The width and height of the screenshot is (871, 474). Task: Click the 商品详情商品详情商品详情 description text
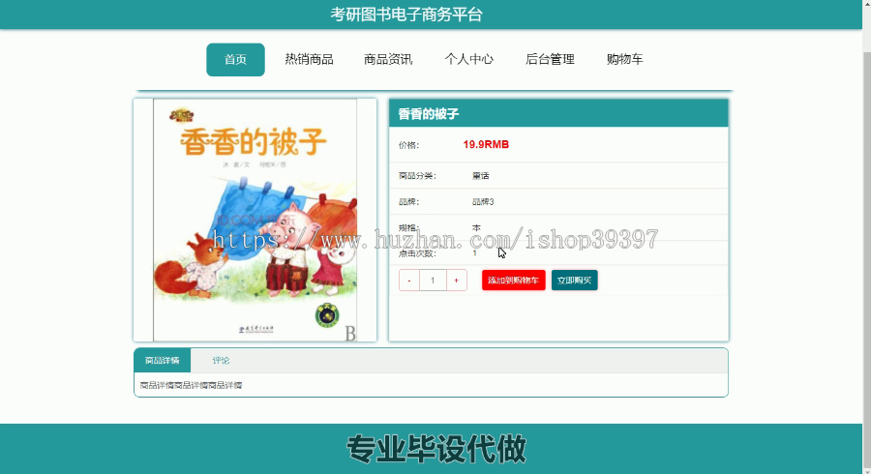[x=191, y=385]
